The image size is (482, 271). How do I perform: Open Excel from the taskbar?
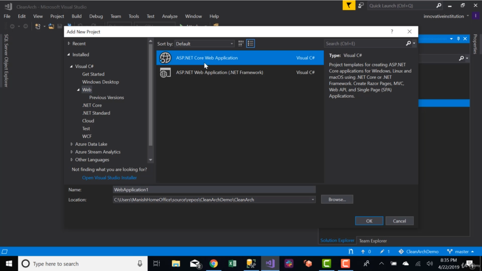coord(233,264)
